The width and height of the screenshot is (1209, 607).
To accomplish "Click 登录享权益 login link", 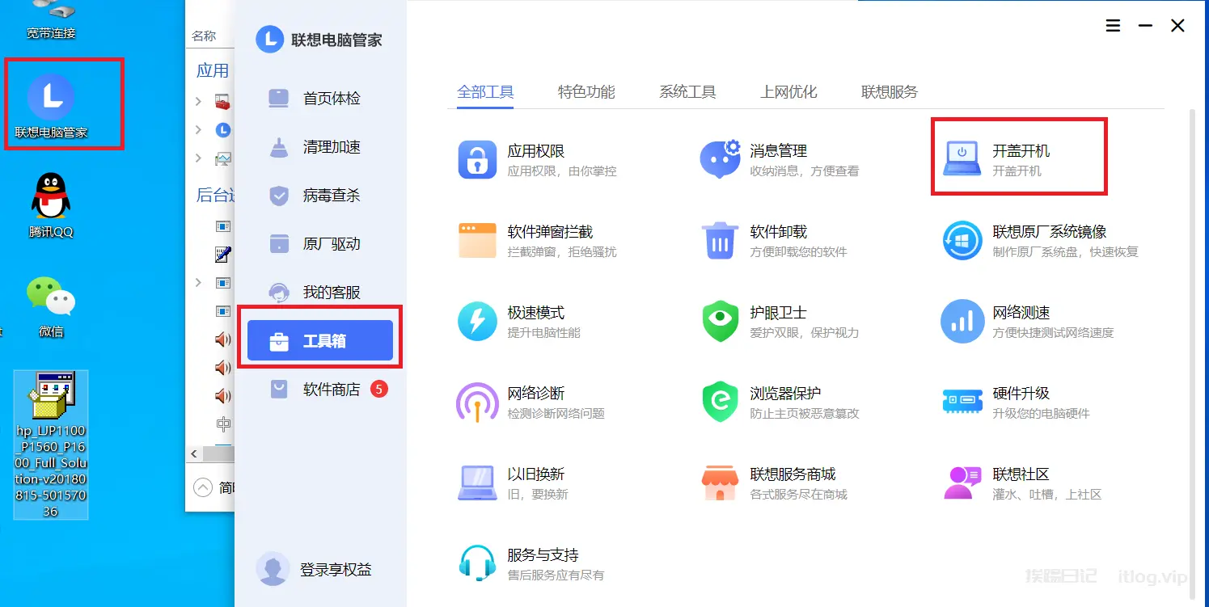I will 335,570.
